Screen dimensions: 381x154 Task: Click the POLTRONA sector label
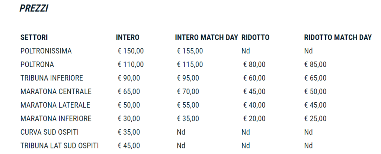[37, 65]
